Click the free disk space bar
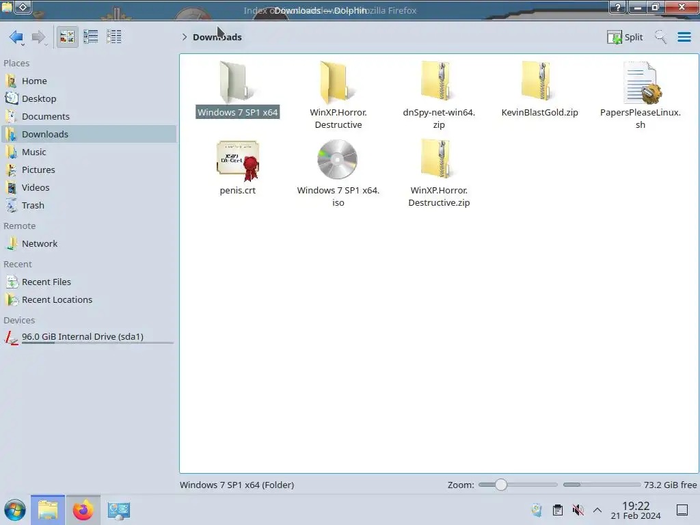The width and height of the screenshot is (700, 525). (602, 485)
